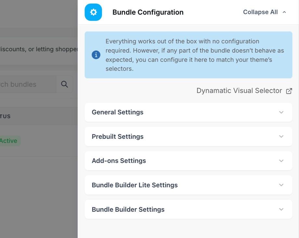The image size is (299, 238).
Task: Expand Prebuilt Settings with its chevron
Action: click(281, 137)
